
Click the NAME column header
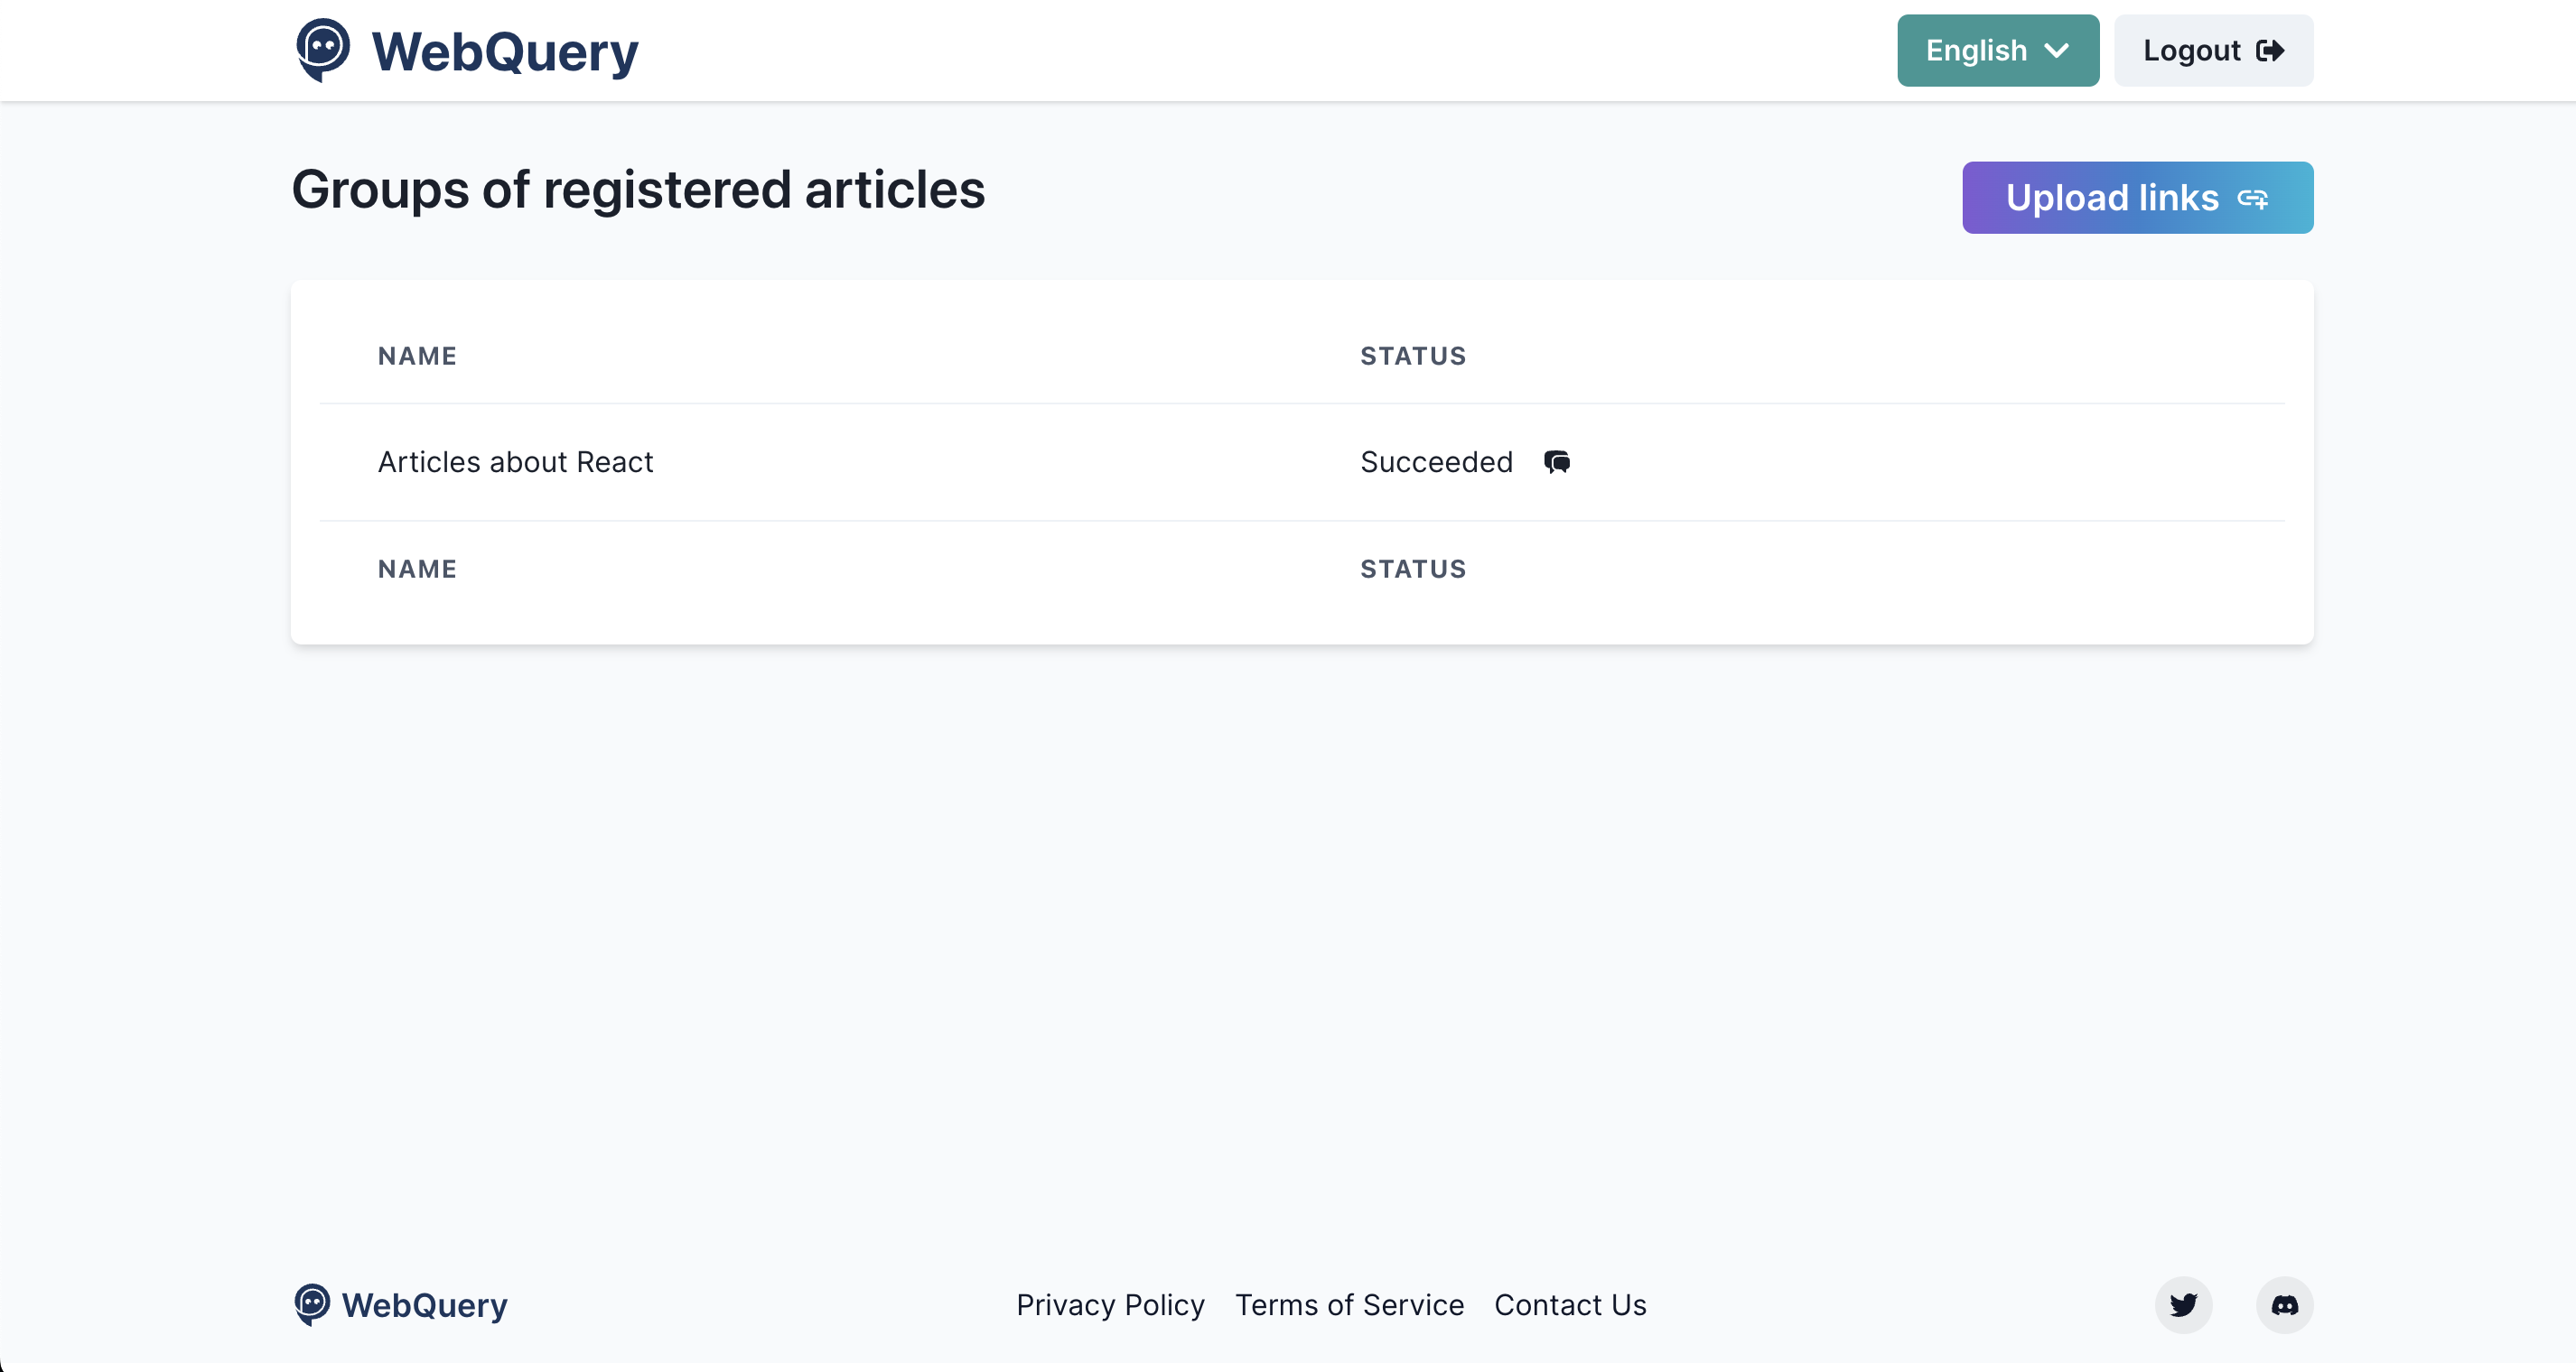point(417,356)
